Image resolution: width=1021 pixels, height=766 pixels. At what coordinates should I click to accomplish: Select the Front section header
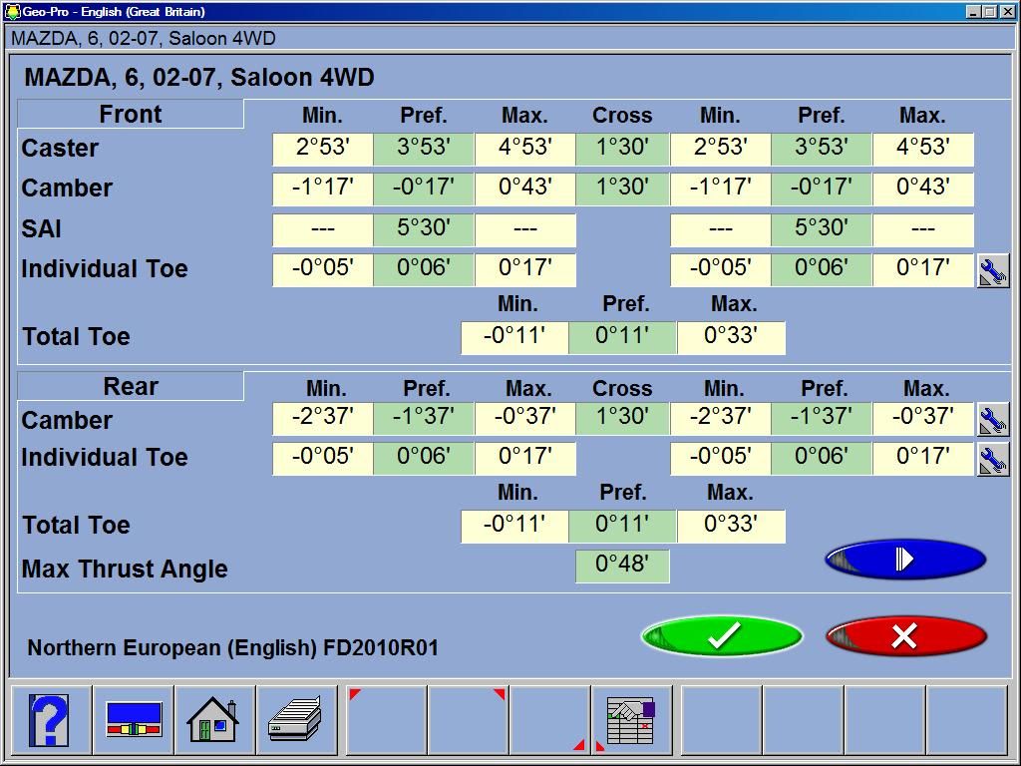(x=131, y=114)
